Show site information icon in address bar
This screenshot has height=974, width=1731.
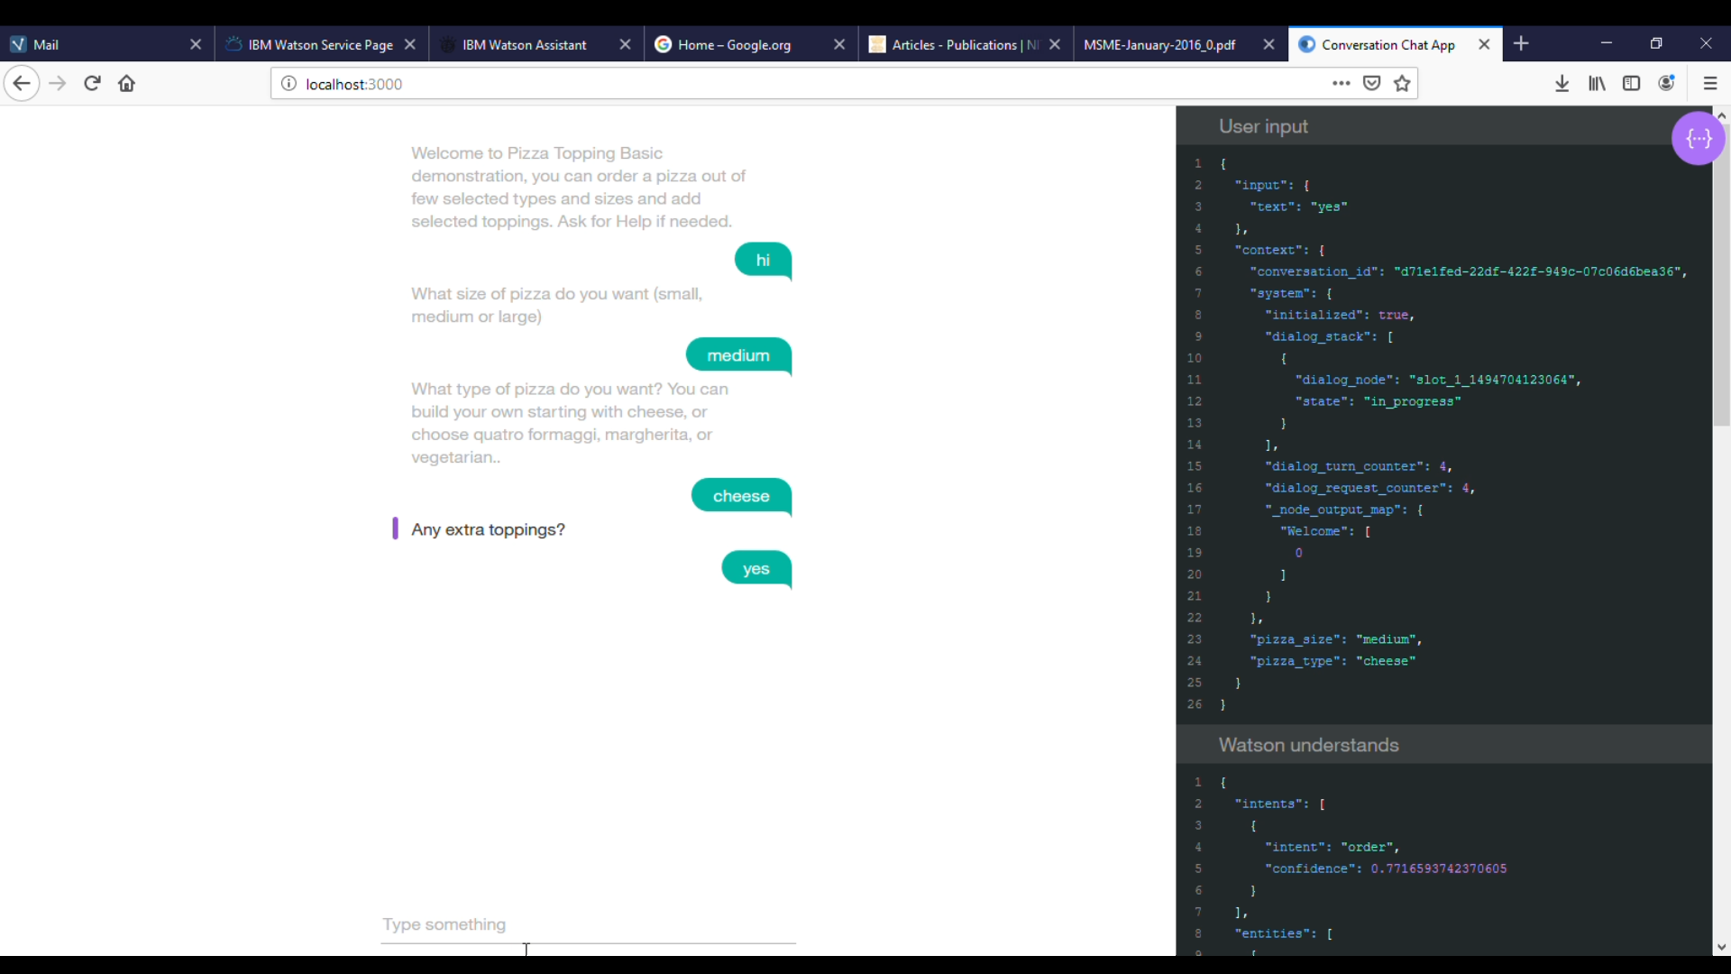288,84
